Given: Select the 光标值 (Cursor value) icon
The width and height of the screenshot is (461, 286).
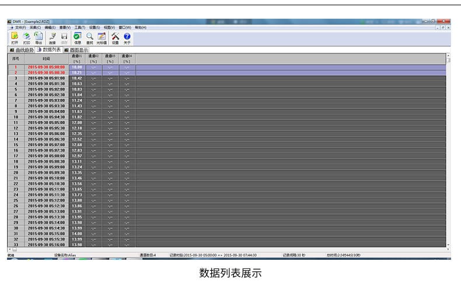Looking at the screenshot, I should 102,37.
